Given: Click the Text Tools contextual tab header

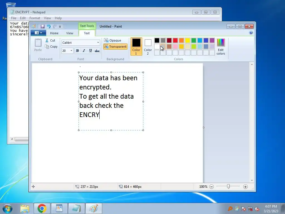Looking at the screenshot, I should [x=87, y=26].
